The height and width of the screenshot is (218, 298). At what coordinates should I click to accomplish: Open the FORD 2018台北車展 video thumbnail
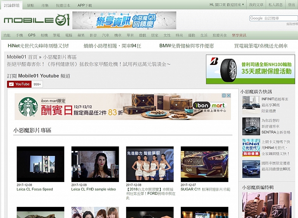tap(150, 164)
